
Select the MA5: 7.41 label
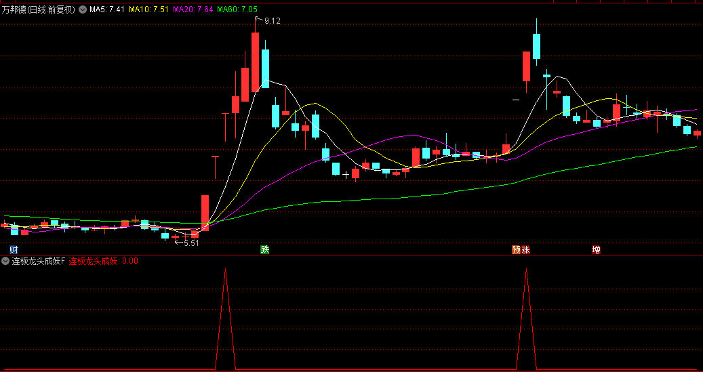[x=107, y=9]
